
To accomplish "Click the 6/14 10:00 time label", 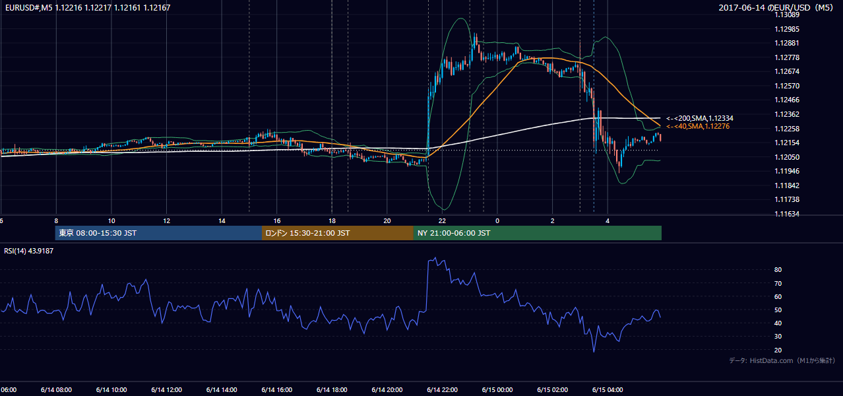I will [111, 389].
